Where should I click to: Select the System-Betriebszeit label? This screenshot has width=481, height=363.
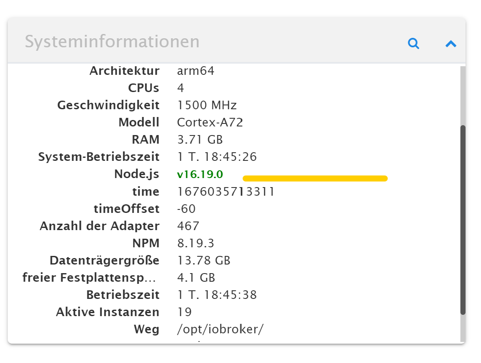click(99, 157)
